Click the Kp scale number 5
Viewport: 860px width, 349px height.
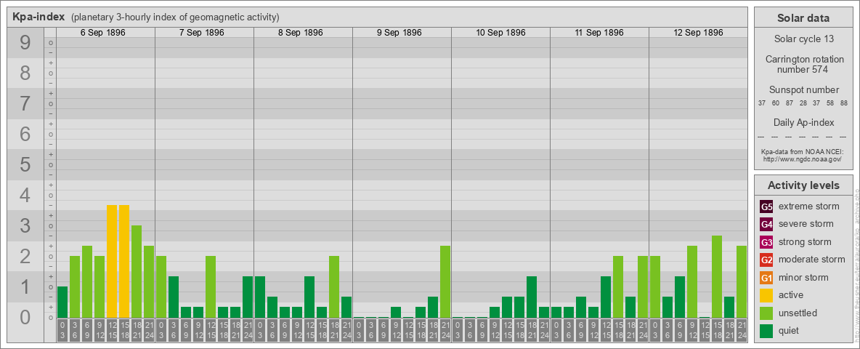tap(25, 164)
